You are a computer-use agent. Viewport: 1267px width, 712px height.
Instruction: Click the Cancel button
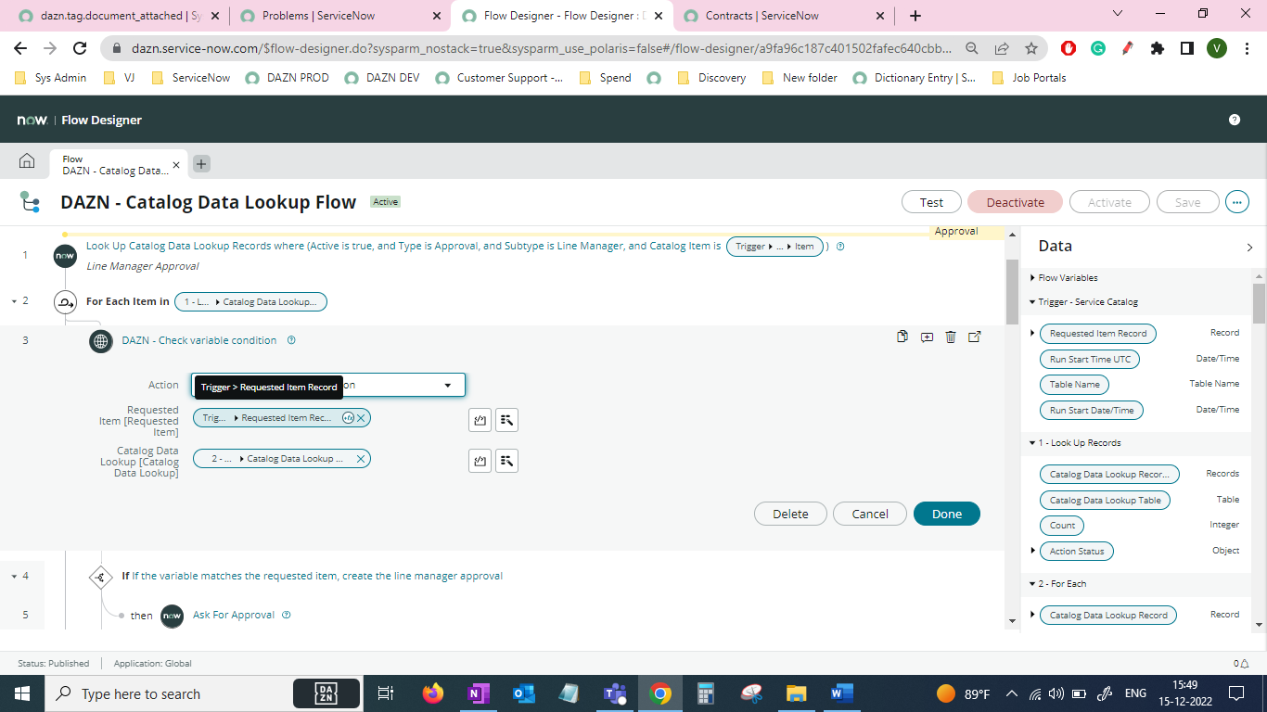pyautogui.click(x=870, y=514)
